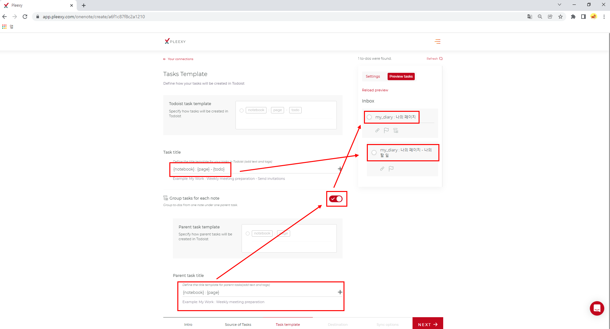This screenshot has width=610, height=329.
Task: Click the Pleexy logo
Action: click(x=175, y=41)
